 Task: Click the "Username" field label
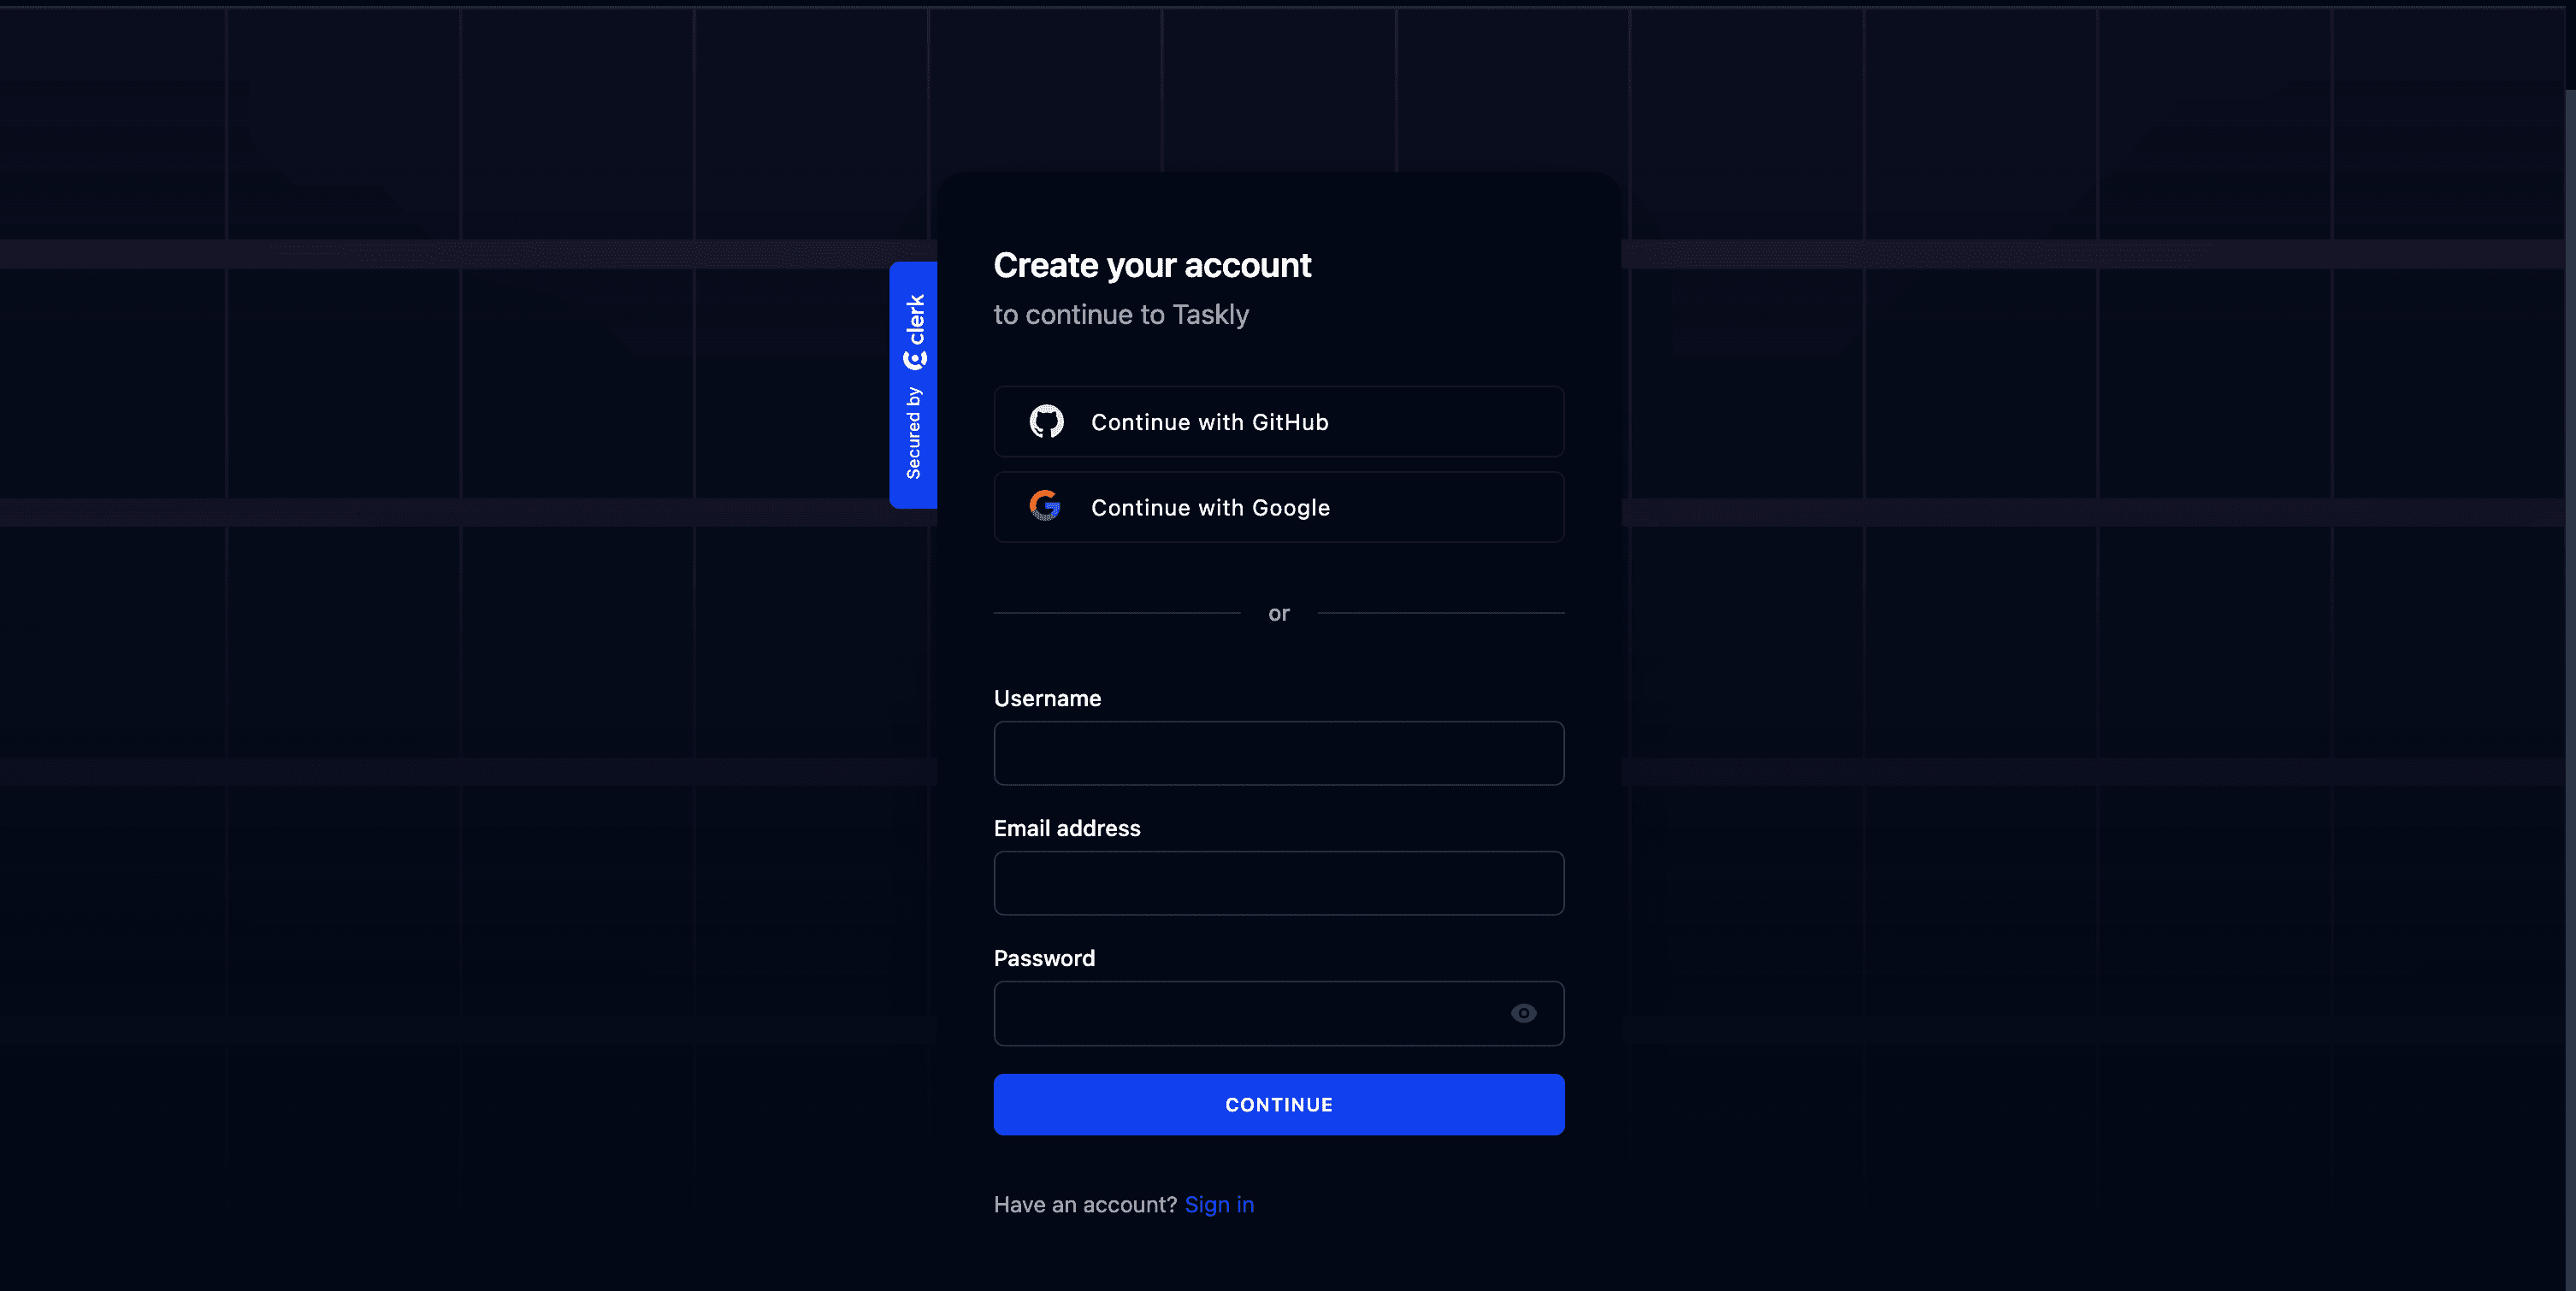tap(1047, 698)
